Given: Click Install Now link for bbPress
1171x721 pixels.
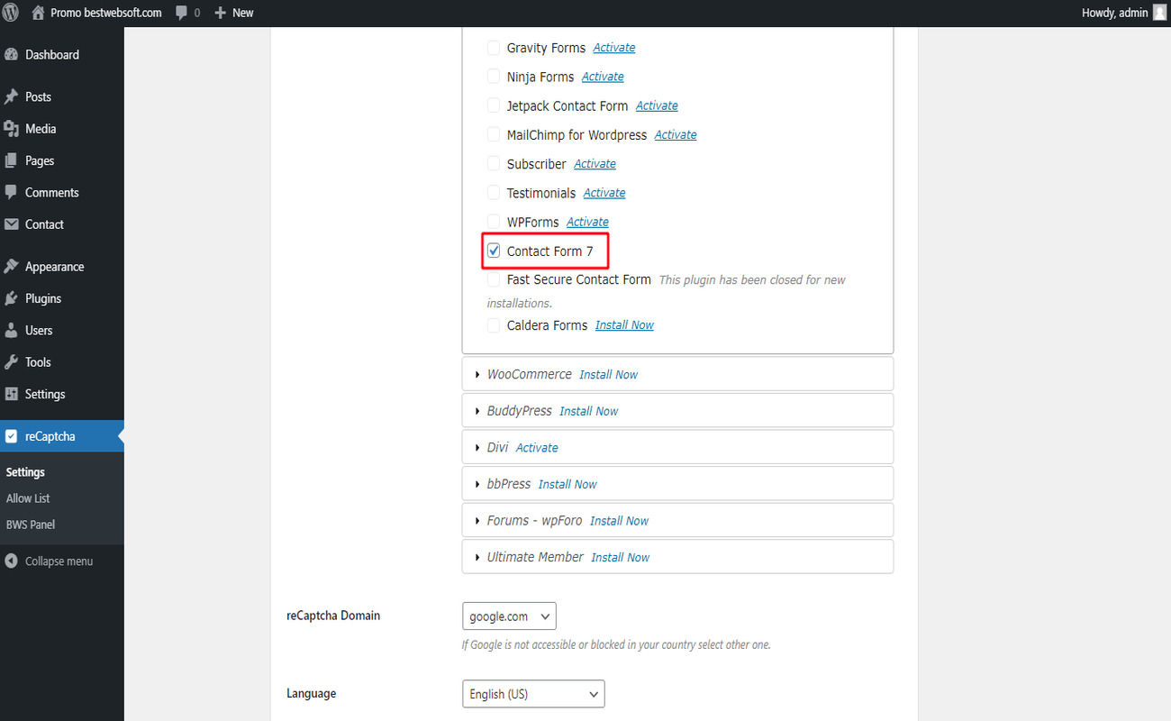Looking at the screenshot, I should click(x=567, y=484).
